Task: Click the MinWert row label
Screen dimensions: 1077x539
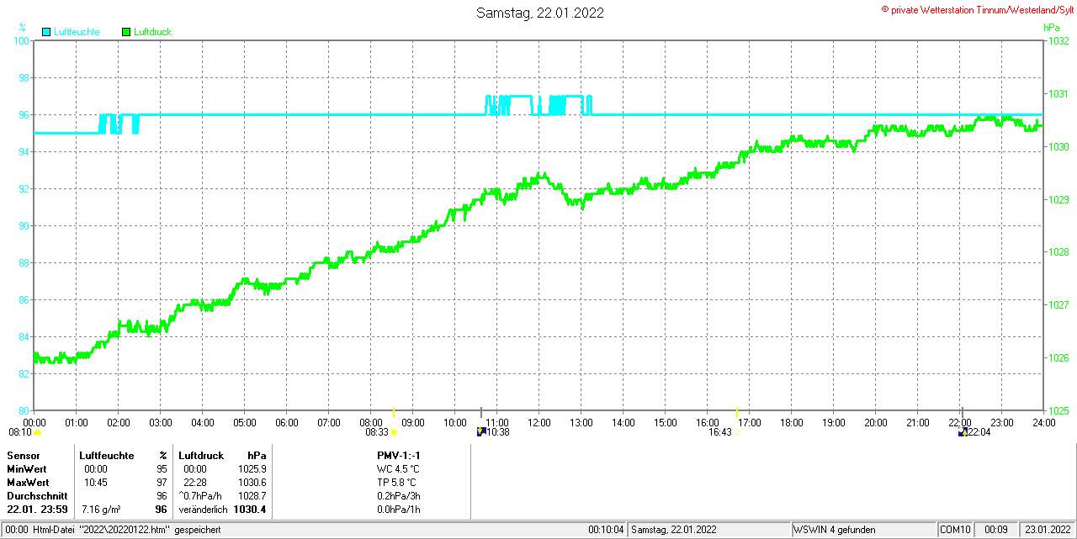Action: pos(27,468)
